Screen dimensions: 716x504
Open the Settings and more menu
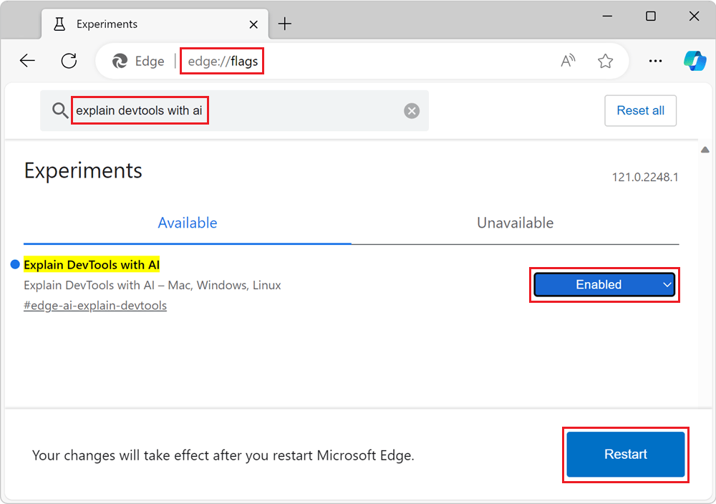655,61
